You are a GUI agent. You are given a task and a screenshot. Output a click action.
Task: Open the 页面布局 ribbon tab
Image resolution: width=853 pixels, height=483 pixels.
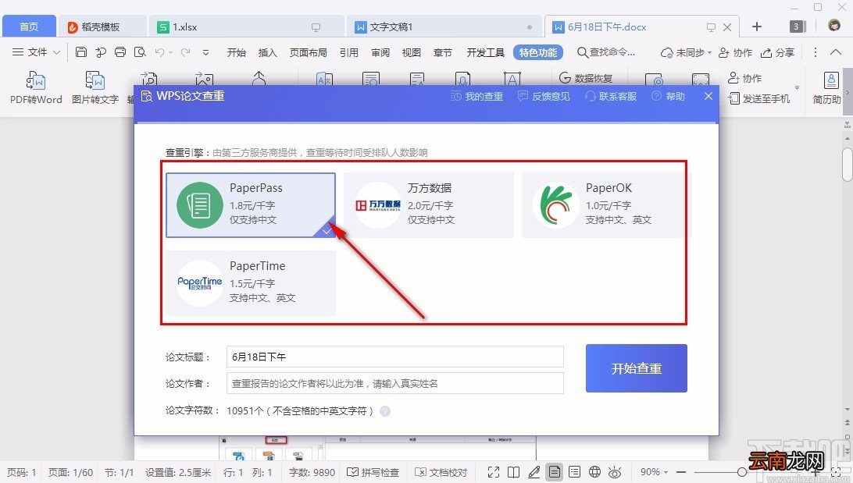(309, 52)
